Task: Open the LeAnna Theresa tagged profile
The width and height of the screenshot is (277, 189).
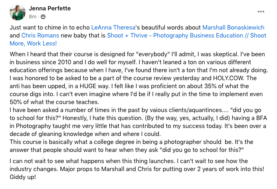Action: pyautogui.click(x=113, y=28)
